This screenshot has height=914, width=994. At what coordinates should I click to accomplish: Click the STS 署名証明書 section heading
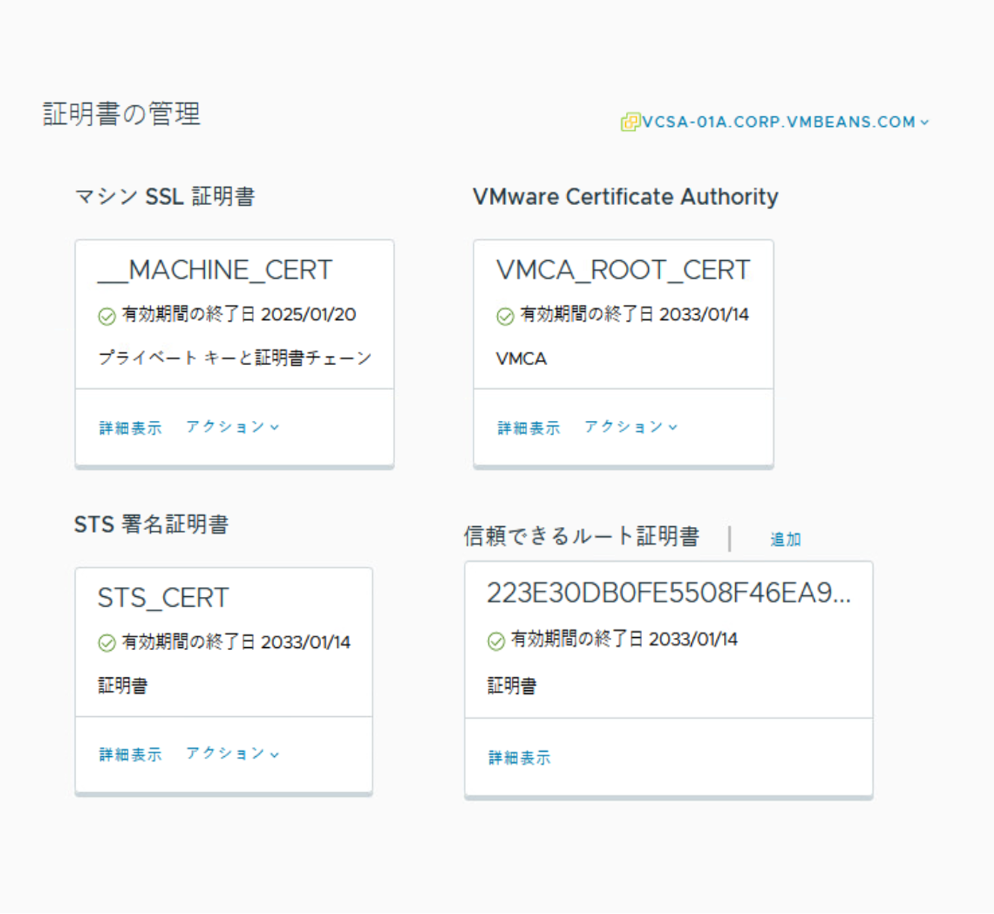(x=152, y=525)
